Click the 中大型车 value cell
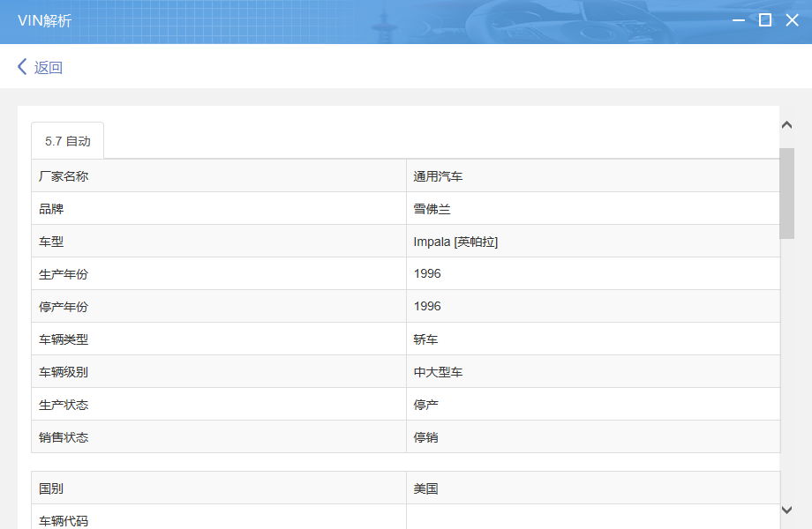The image size is (812, 529). click(593, 371)
